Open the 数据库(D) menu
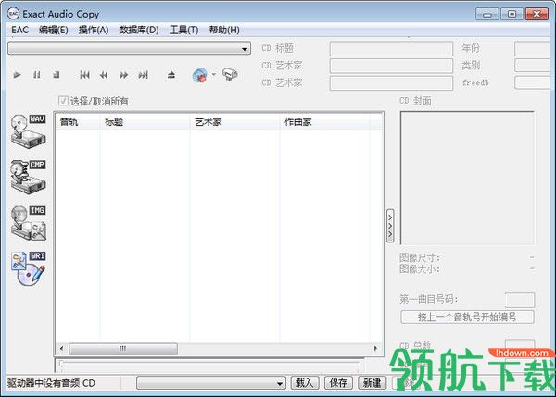This screenshot has width=556, height=397. coord(139,30)
